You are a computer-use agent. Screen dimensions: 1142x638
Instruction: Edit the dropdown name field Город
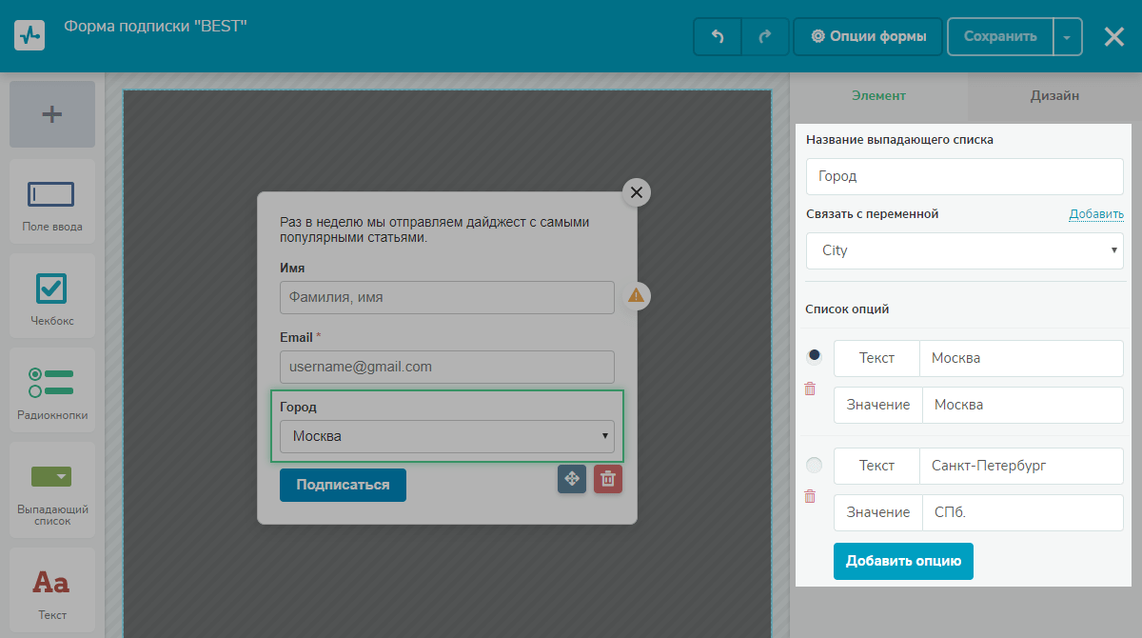(965, 176)
